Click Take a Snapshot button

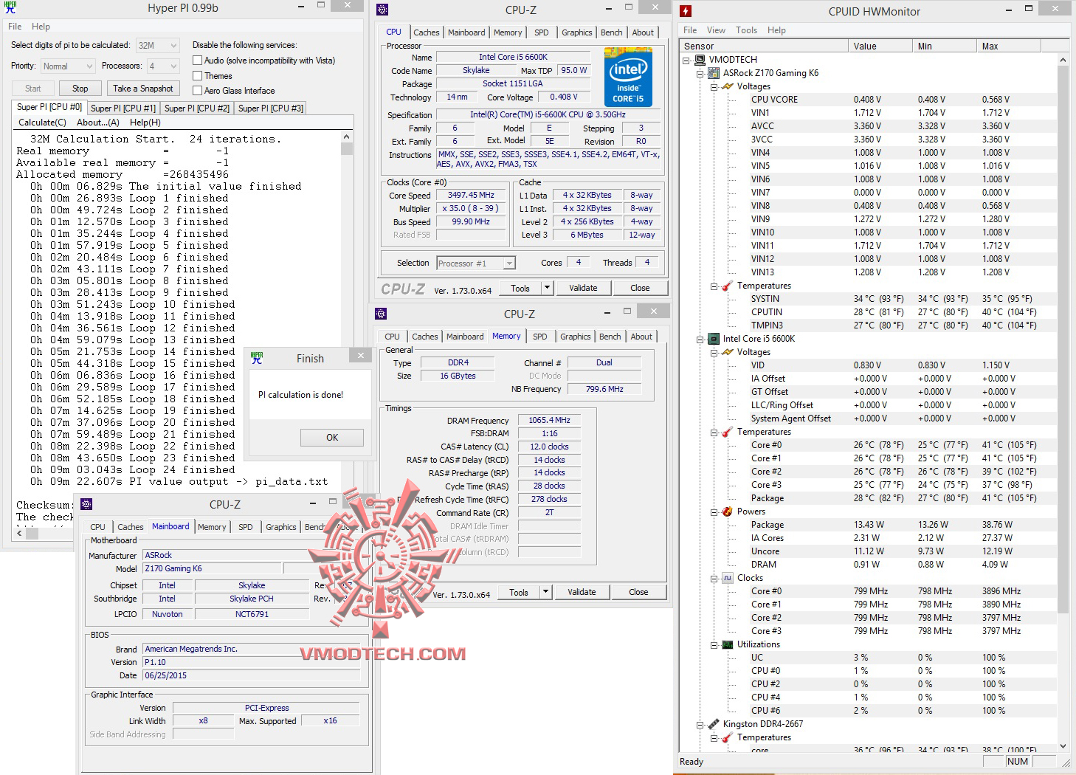point(143,89)
